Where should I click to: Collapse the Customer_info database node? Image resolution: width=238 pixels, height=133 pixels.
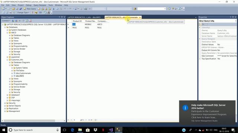(7, 60)
